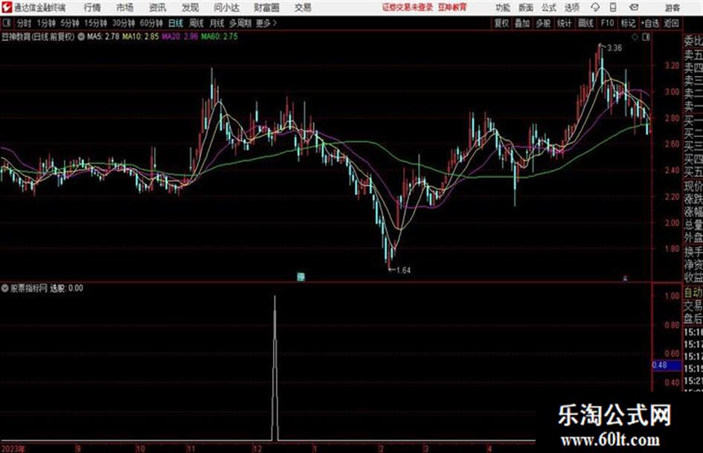The width and height of the screenshot is (703, 453).
Task: Click the red 豆神教育 stock name in title bar
Action: pos(452,7)
